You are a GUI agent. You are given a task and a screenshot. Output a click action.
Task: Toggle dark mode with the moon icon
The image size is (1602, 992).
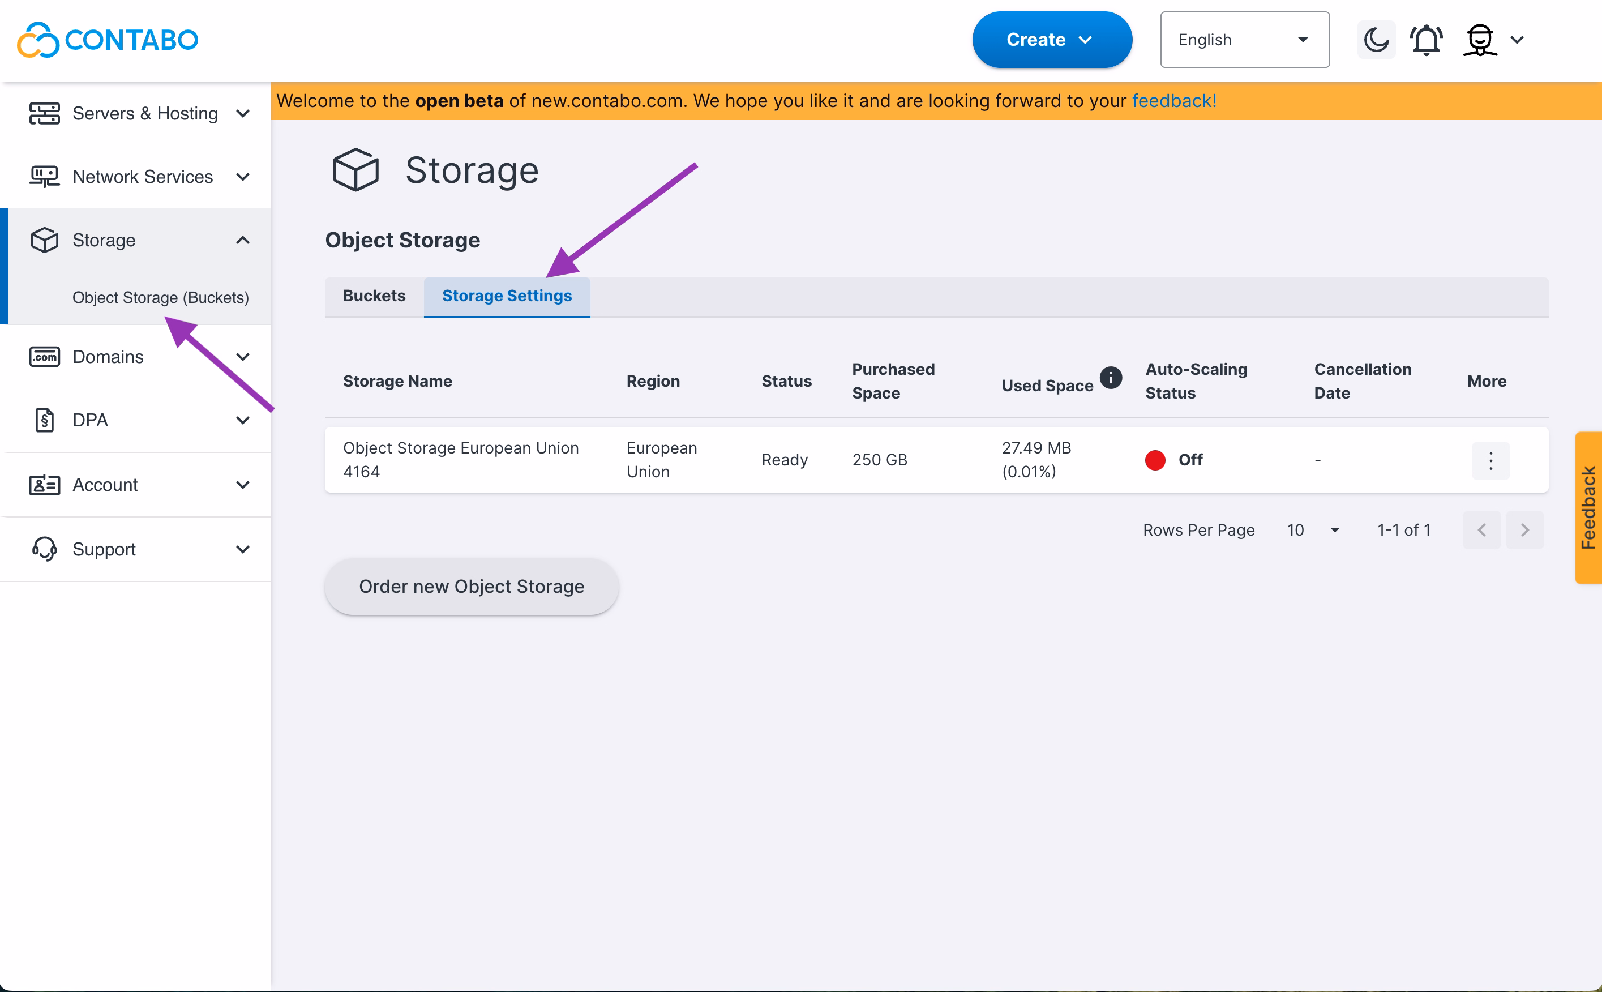pos(1376,40)
